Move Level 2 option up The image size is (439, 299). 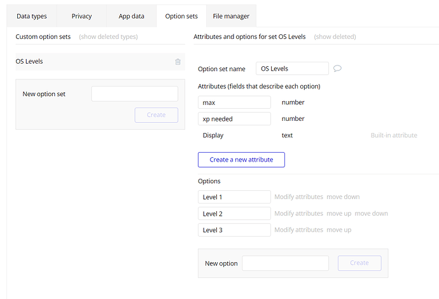(x=339, y=214)
